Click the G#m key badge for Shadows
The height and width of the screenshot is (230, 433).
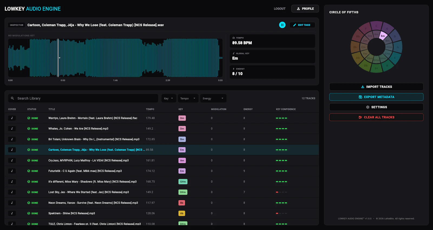183,182
